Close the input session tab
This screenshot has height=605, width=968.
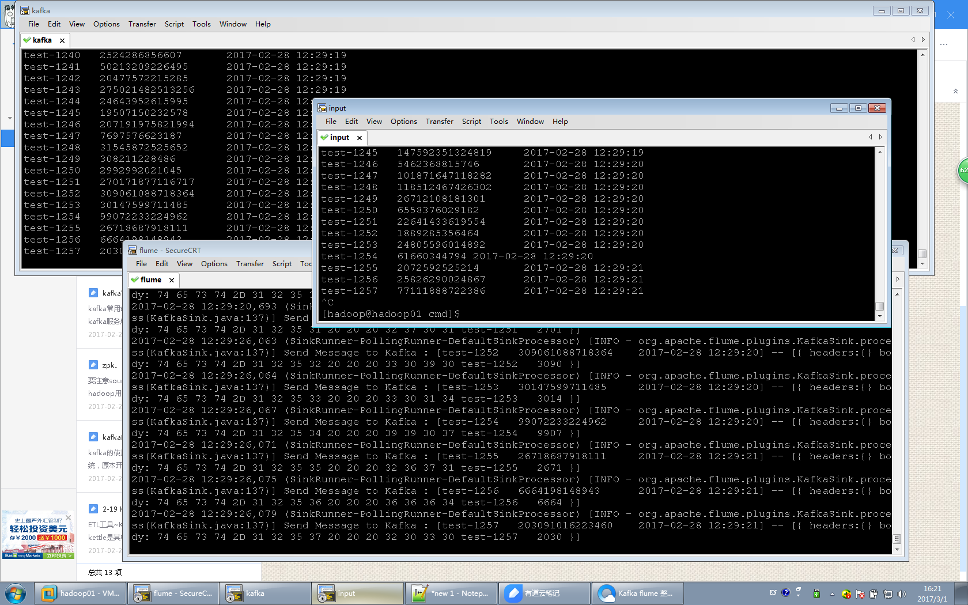360,138
